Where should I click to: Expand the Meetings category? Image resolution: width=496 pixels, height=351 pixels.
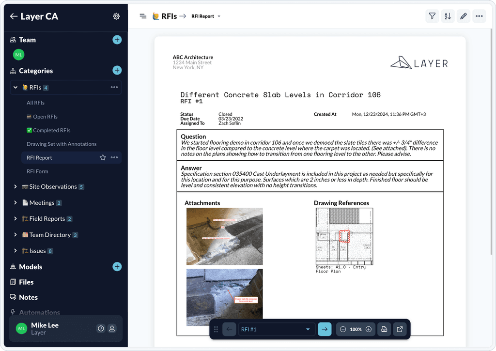[15, 202]
